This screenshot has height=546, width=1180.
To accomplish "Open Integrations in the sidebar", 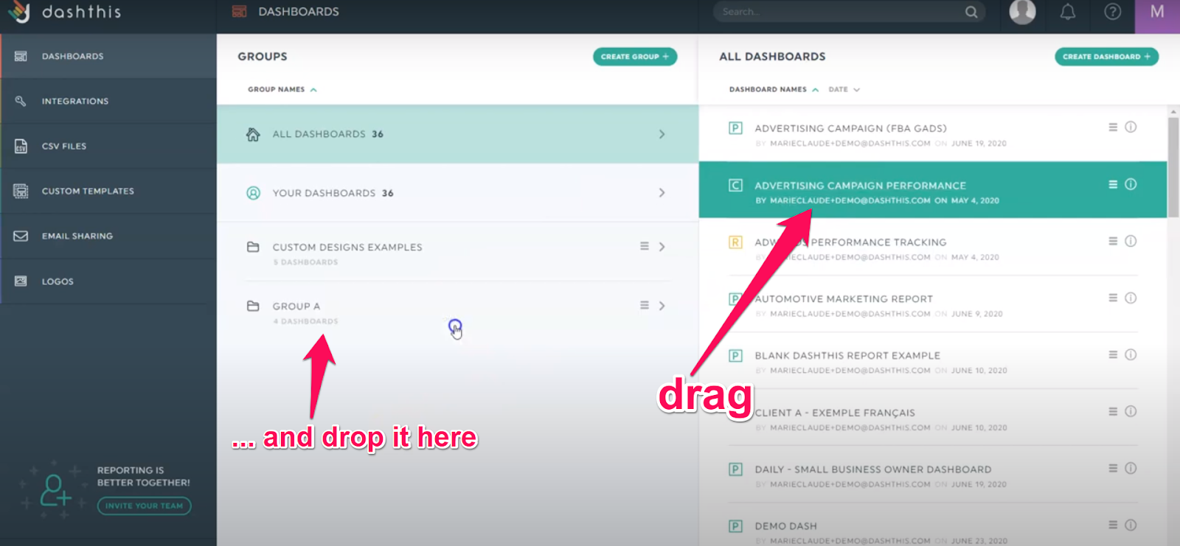I will point(108,101).
